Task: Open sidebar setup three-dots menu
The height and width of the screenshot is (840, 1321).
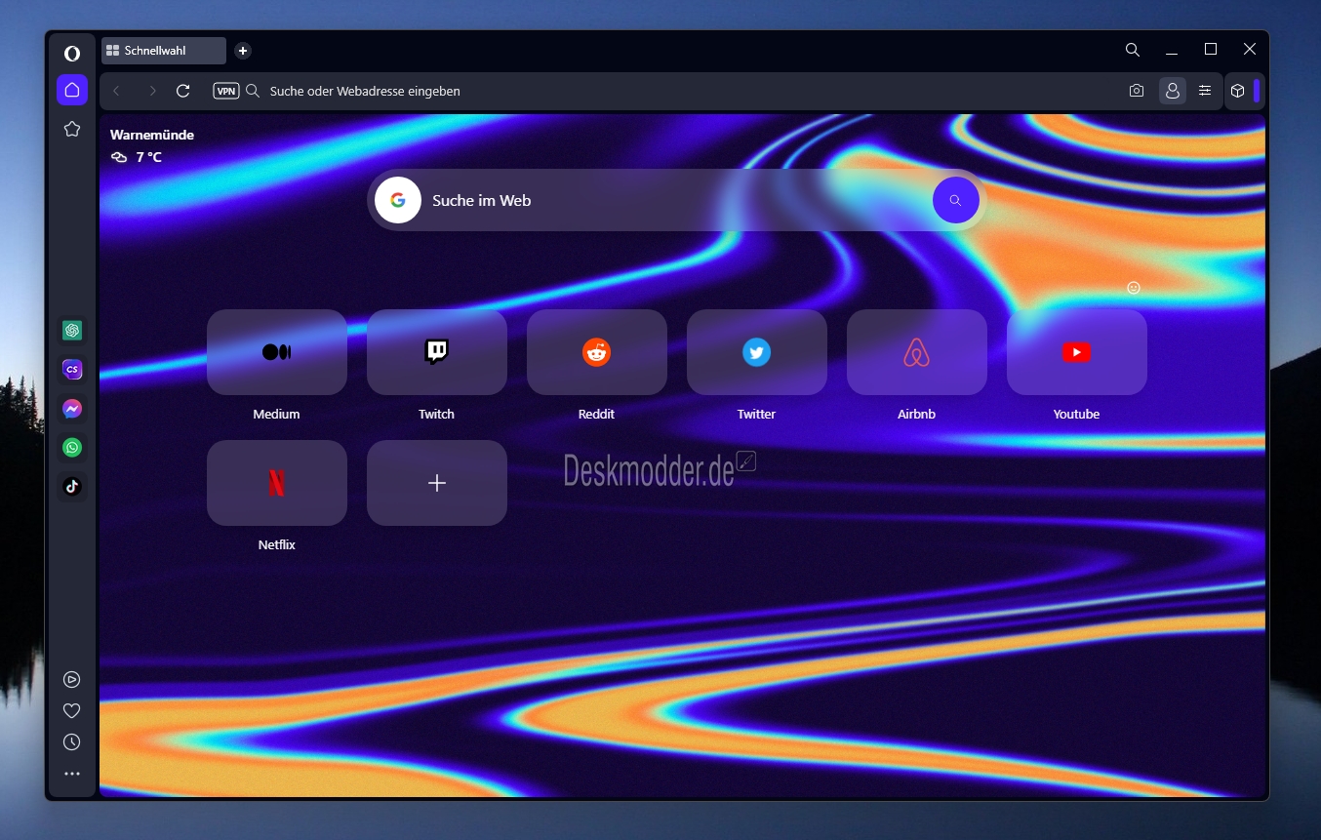Action: (x=71, y=774)
